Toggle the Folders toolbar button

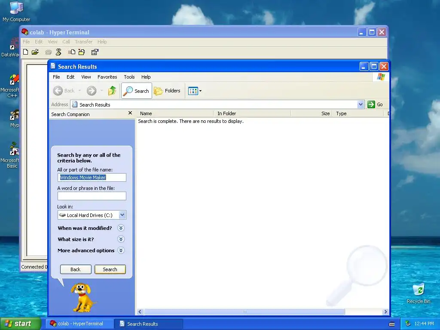tap(167, 91)
